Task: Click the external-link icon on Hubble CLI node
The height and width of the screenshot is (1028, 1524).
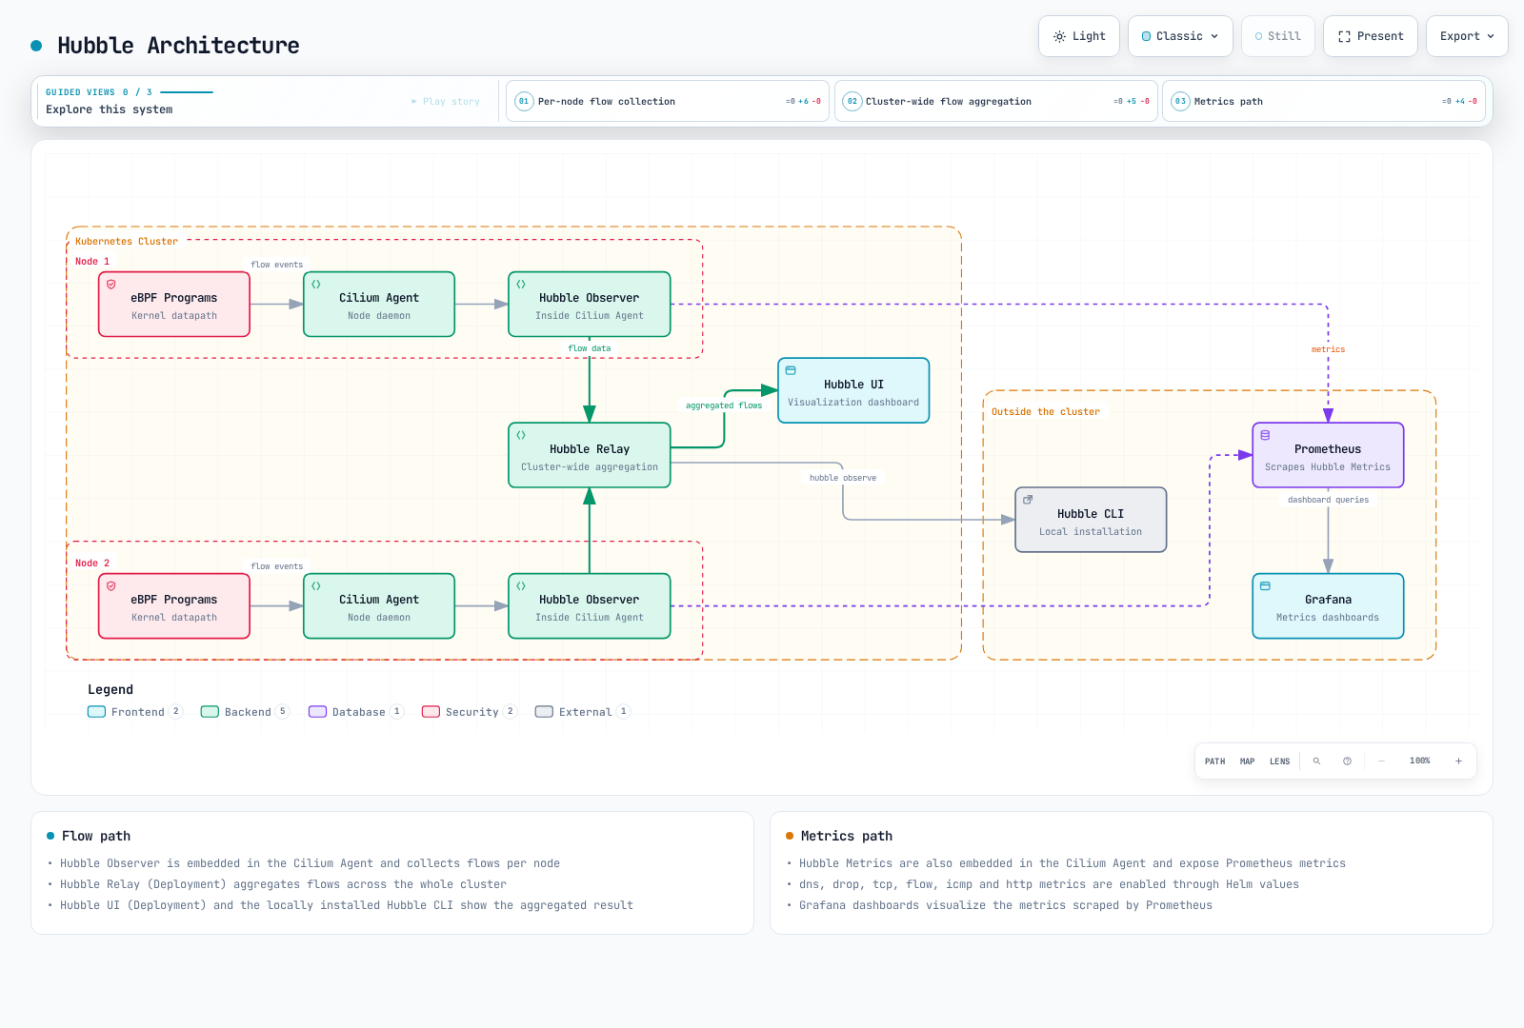Action: tap(1028, 500)
